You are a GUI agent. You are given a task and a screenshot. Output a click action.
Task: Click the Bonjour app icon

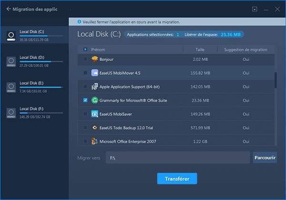[94, 59]
